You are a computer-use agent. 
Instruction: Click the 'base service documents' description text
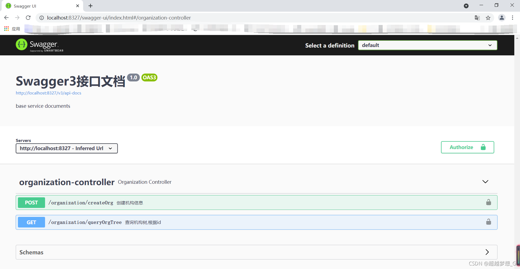(x=43, y=106)
